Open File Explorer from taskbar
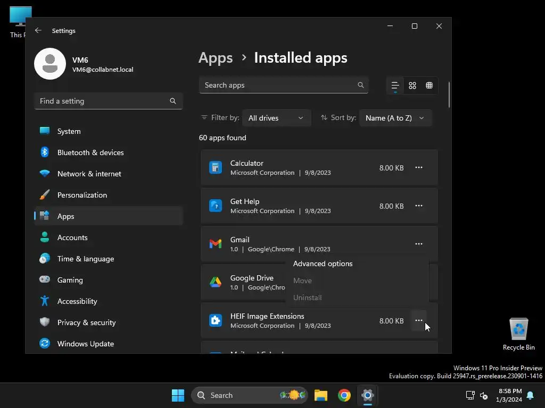The width and height of the screenshot is (545, 408). (321, 395)
